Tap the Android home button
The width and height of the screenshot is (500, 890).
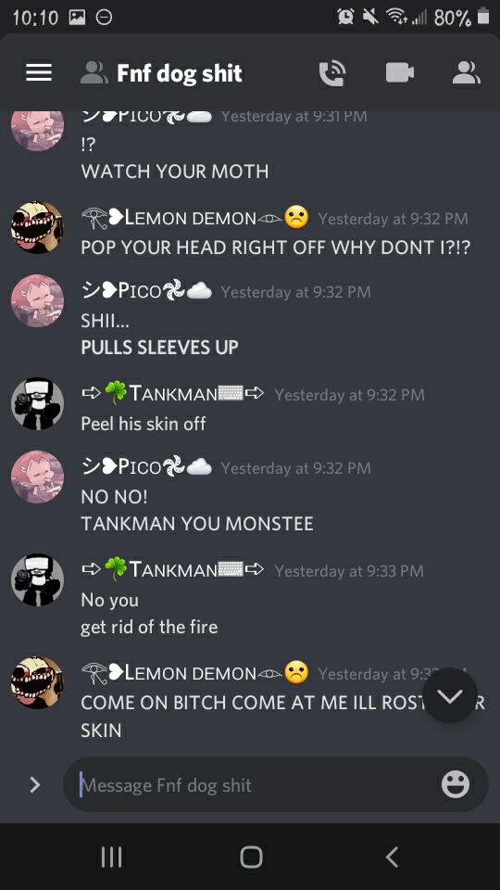pos(251,857)
